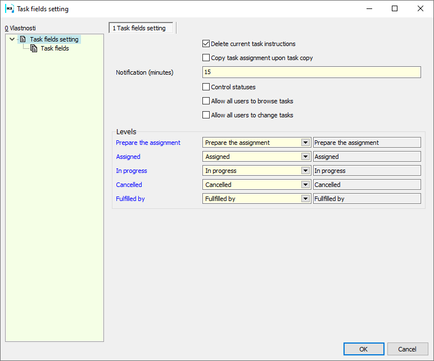Tick Allow all users to change tasks
The width and height of the screenshot is (434, 361).
pyautogui.click(x=206, y=115)
